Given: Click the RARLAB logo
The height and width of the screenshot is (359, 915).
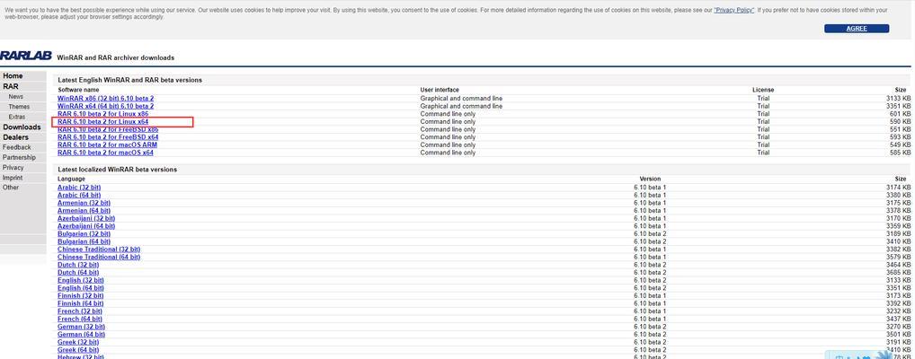Looking at the screenshot, I should pos(26,56).
